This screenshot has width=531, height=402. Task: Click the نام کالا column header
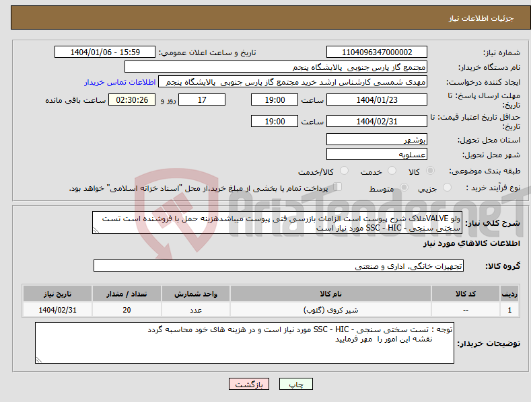(330, 293)
